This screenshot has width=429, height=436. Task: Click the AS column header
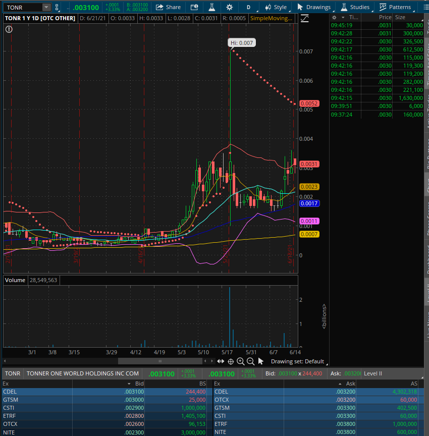[x=414, y=384]
